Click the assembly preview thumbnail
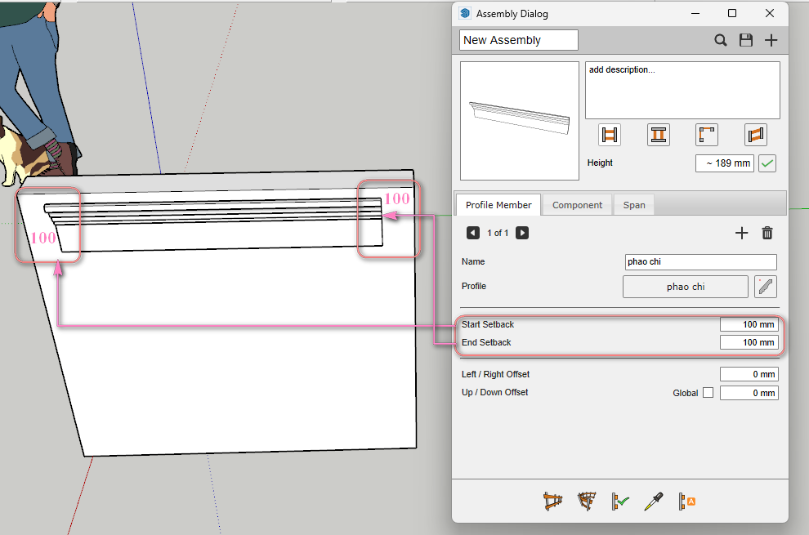 click(520, 121)
